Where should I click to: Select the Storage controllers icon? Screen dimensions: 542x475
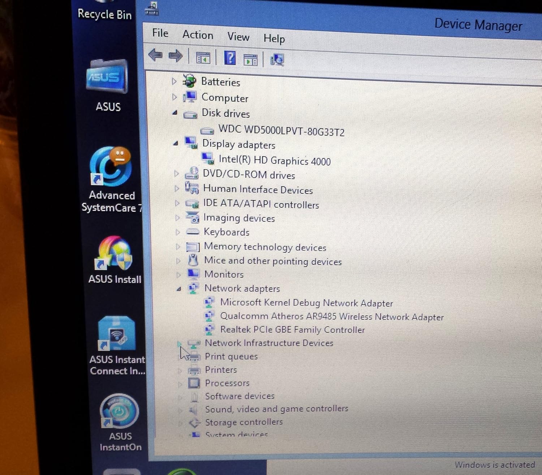(x=195, y=422)
